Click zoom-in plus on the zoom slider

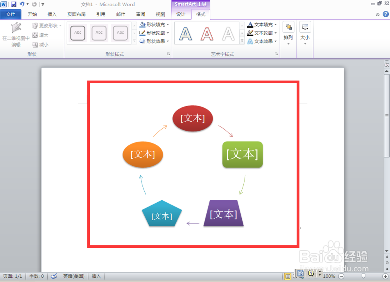point(385,276)
